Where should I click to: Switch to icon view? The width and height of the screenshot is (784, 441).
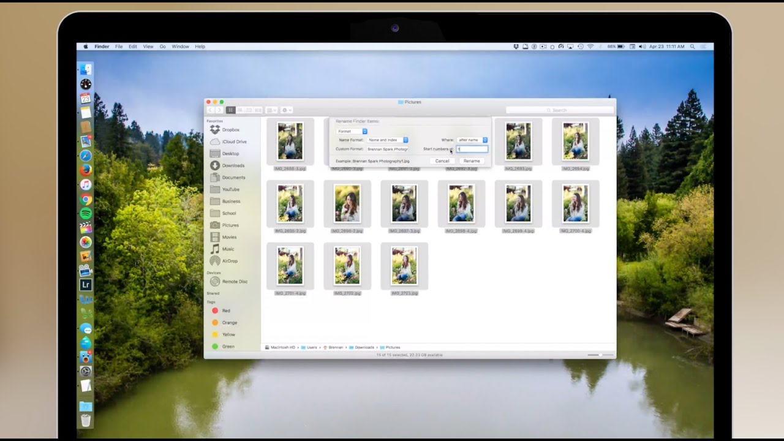[x=230, y=110]
